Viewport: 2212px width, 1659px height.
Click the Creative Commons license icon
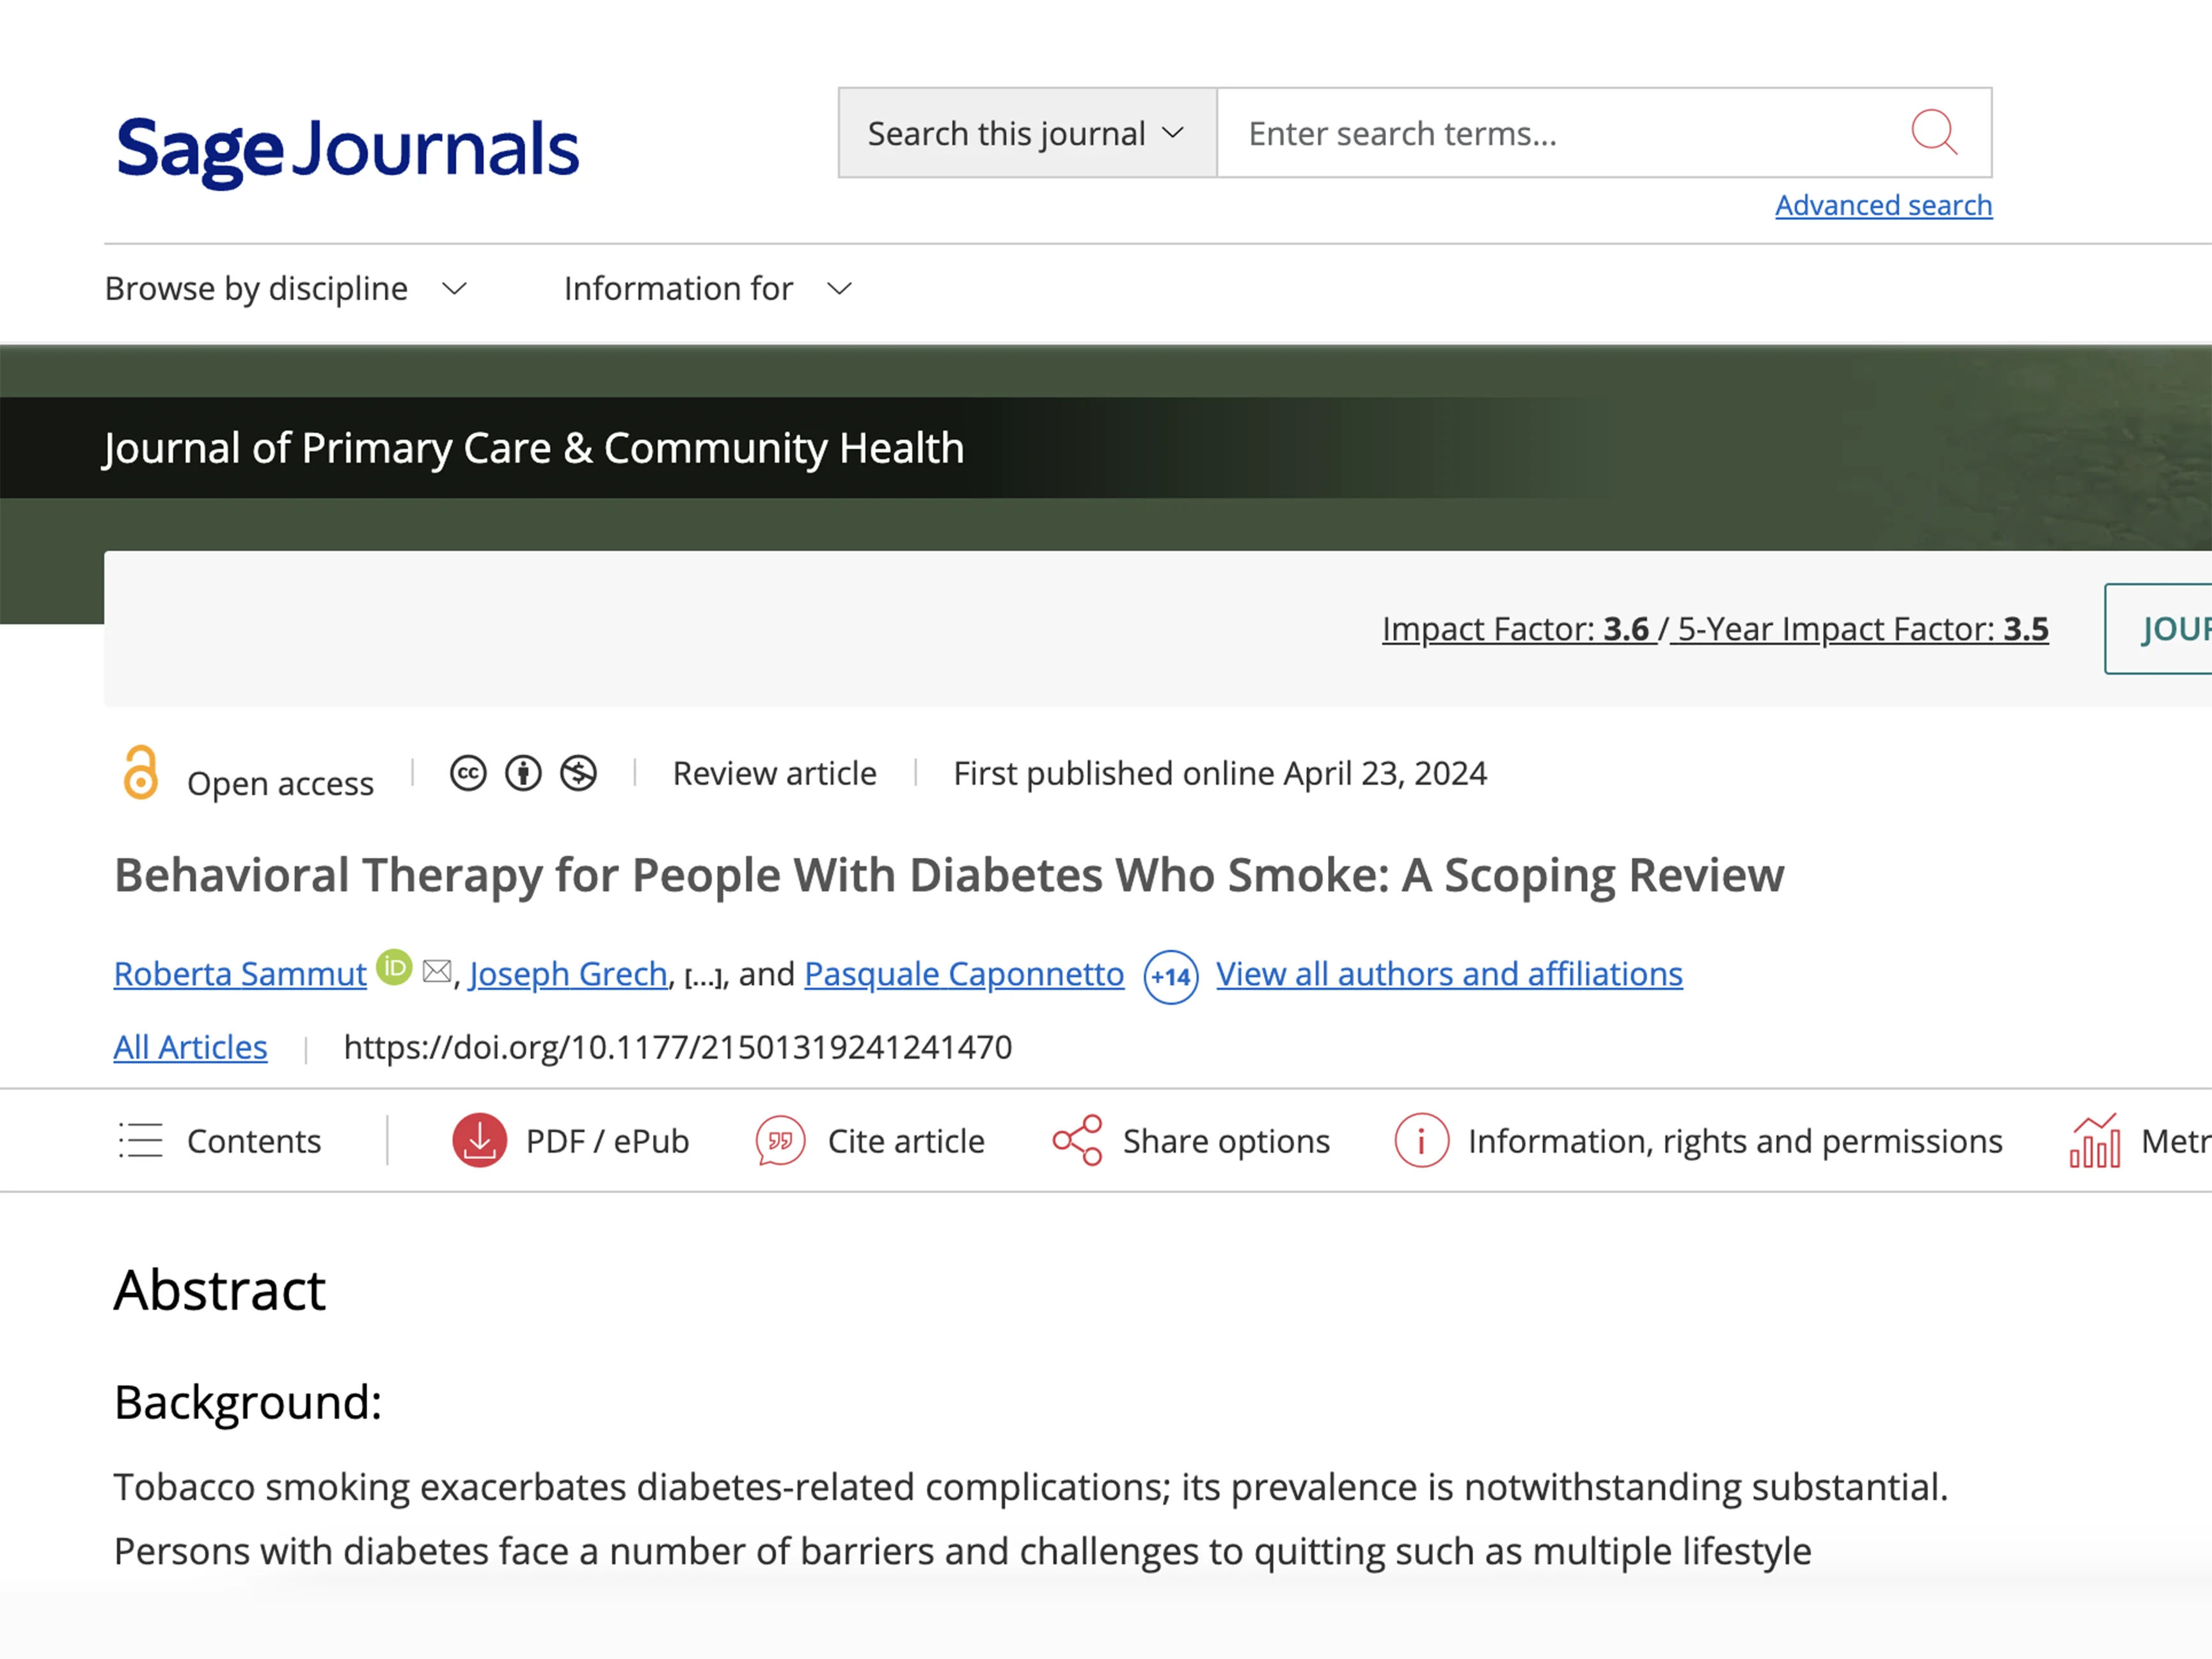coord(468,773)
